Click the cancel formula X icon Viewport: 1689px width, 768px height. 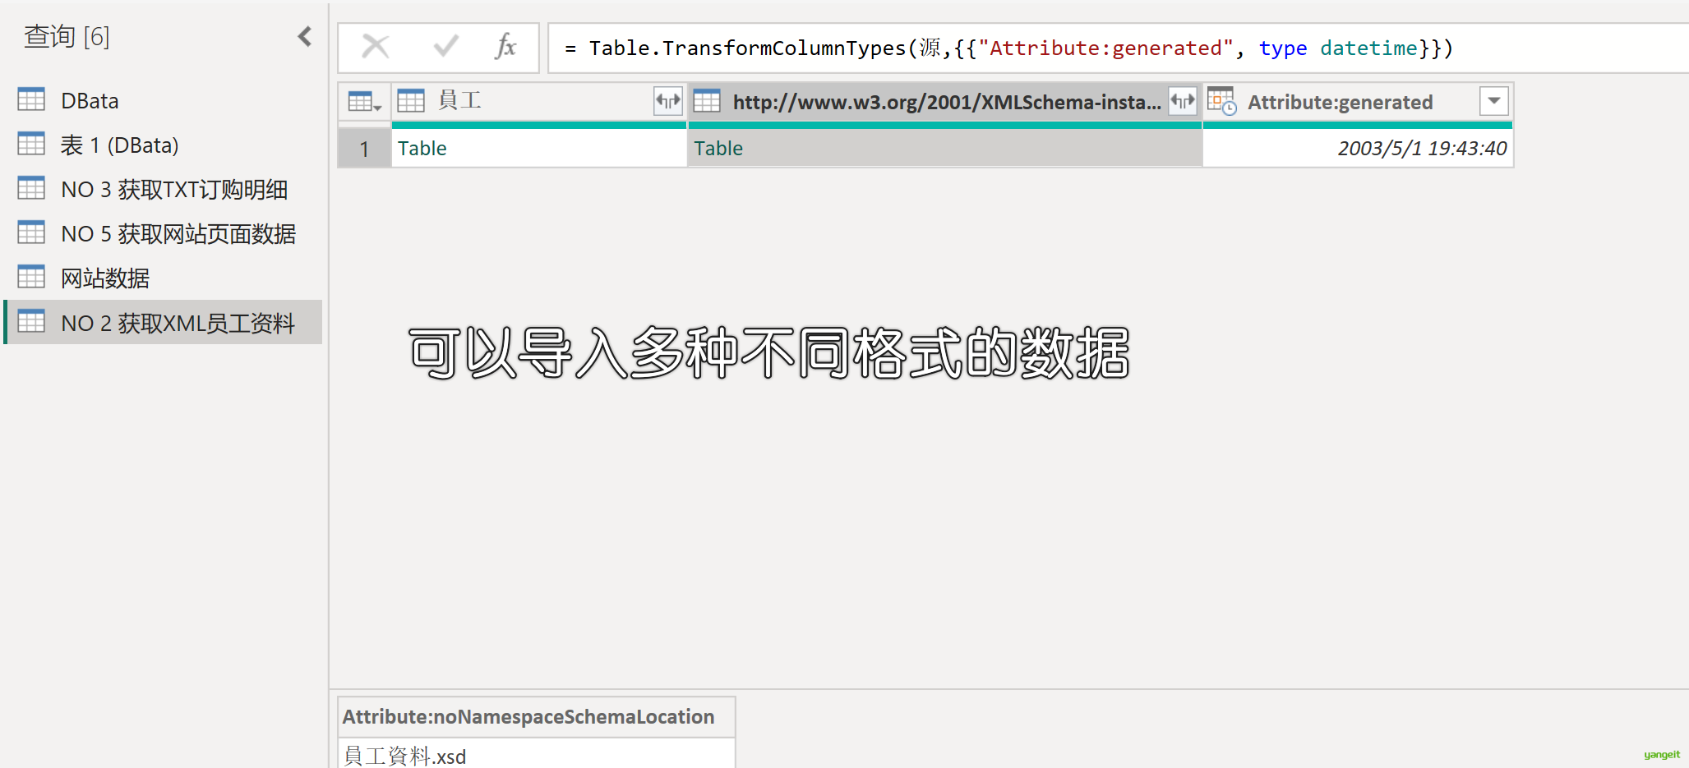pos(376,47)
